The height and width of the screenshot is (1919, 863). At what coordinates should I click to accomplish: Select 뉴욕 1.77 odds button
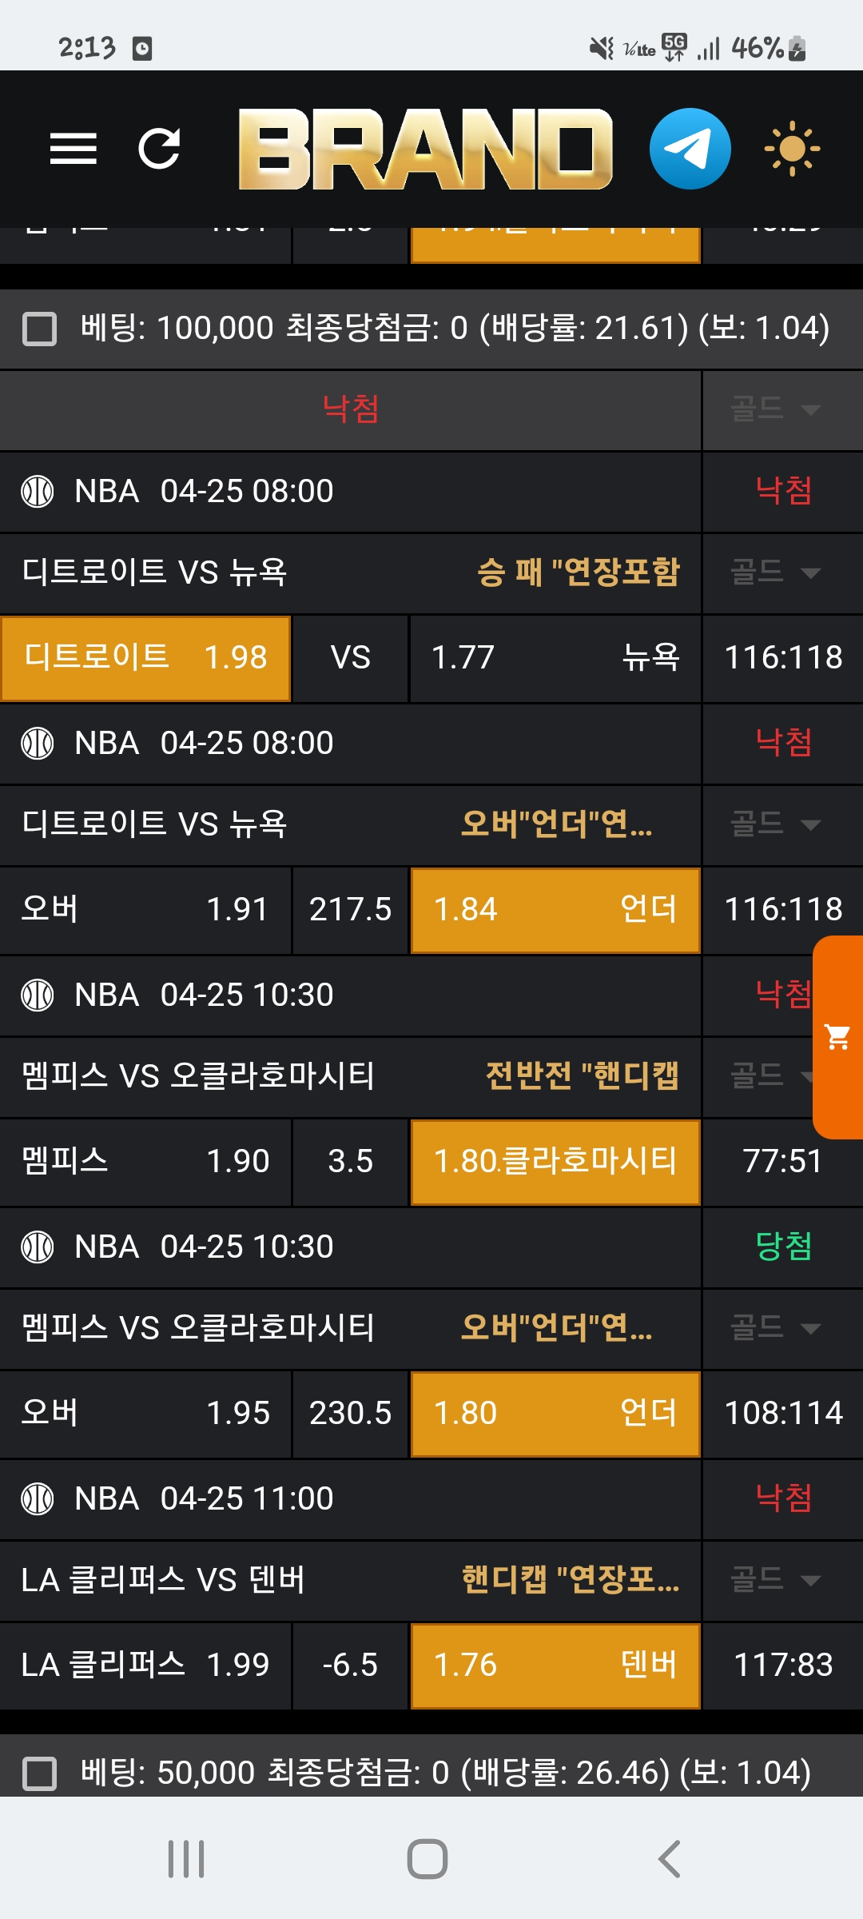point(555,658)
